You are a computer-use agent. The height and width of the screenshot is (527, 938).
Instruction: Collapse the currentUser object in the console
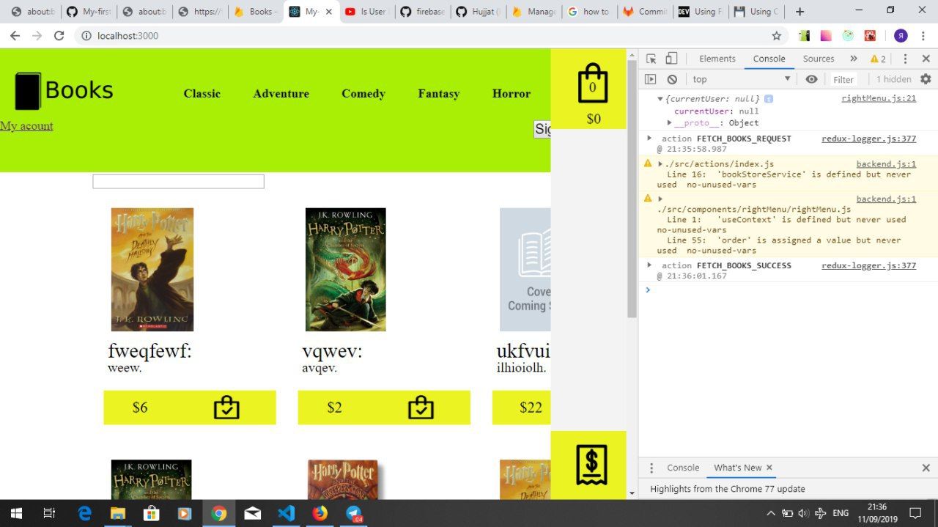pyautogui.click(x=660, y=99)
